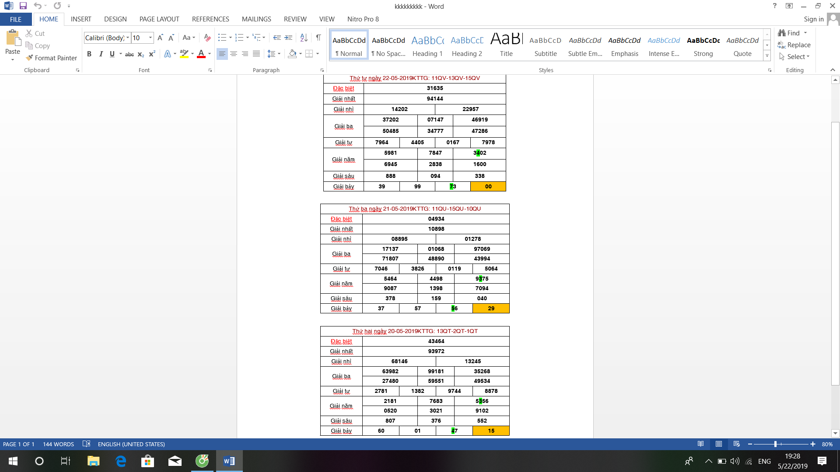Click the zoom slider handle in status bar
The width and height of the screenshot is (840, 472).
(x=775, y=444)
